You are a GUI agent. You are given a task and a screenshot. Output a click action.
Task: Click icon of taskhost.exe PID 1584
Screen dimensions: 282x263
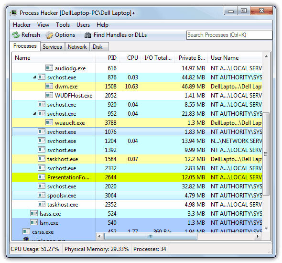pos(42,159)
